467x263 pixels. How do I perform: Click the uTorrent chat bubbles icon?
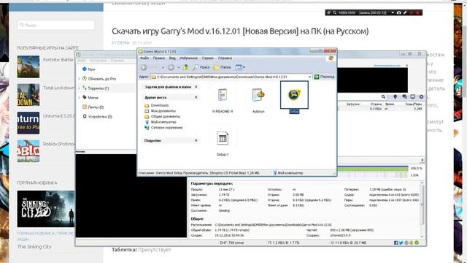(404, 96)
